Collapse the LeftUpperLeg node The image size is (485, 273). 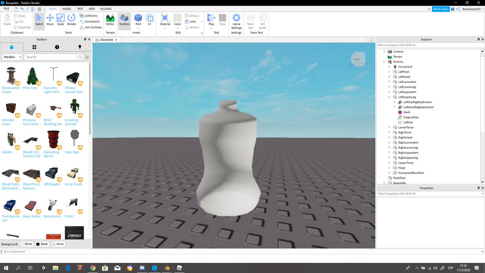tap(389, 97)
